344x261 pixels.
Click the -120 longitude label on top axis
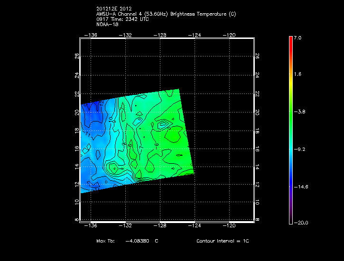[229, 35]
